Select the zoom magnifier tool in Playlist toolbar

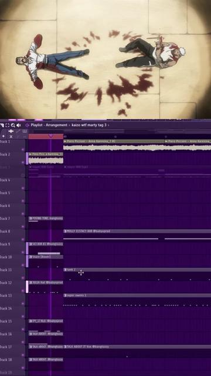coord(13,125)
